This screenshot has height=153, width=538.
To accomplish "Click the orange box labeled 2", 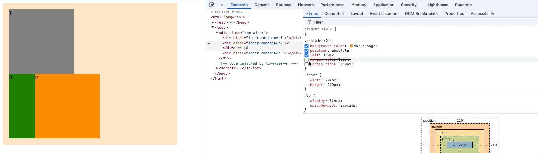I will click(x=67, y=106).
